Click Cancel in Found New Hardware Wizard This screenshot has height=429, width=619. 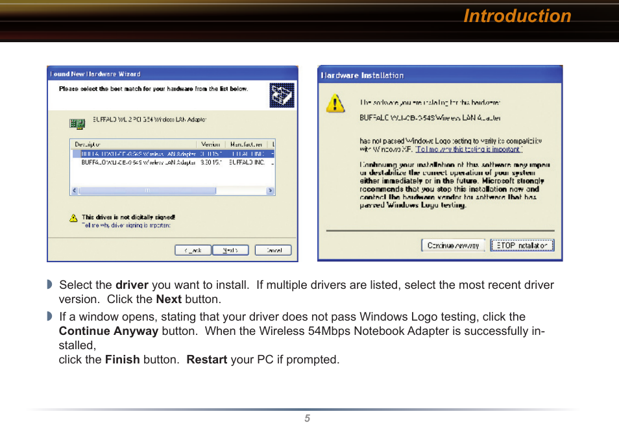[273, 251]
